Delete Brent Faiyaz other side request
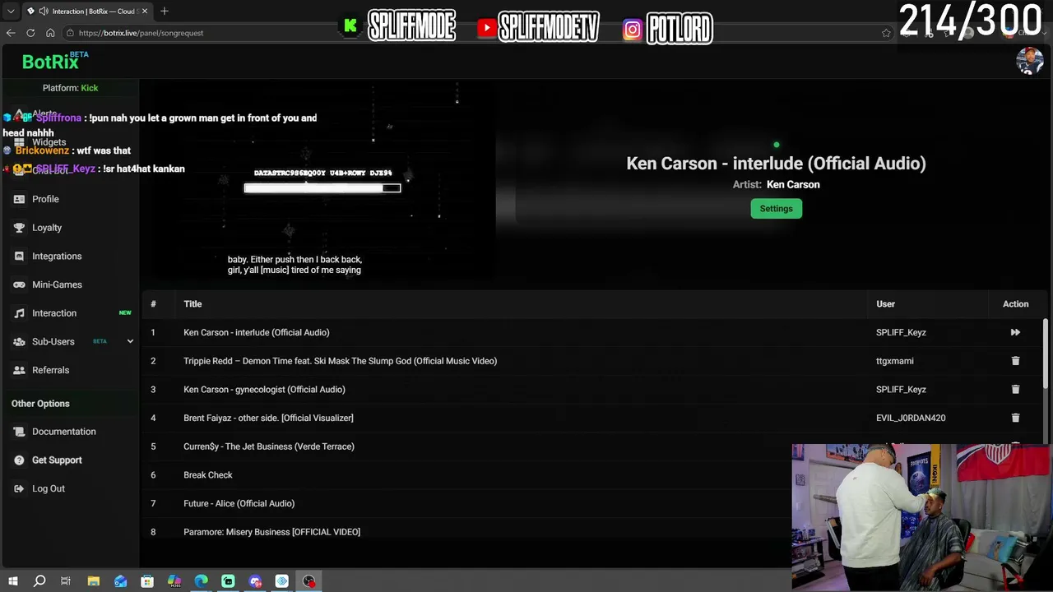1053x592 pixels. (1015, 418)
